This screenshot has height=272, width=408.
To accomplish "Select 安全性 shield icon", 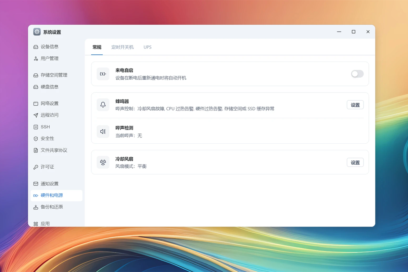I will (x=36, y=139).
